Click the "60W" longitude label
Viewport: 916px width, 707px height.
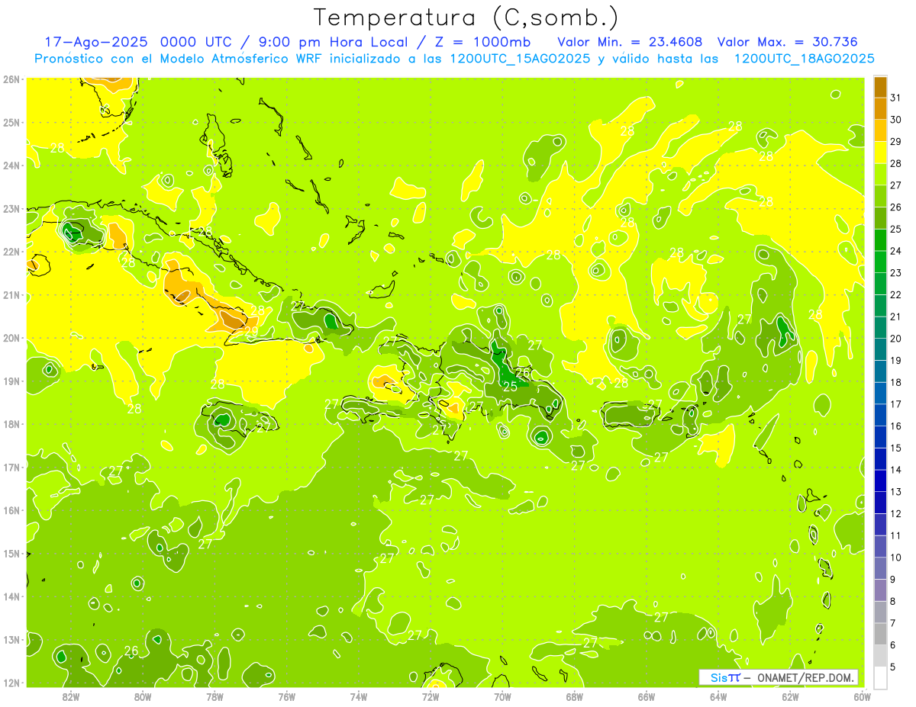click(862, 696)
